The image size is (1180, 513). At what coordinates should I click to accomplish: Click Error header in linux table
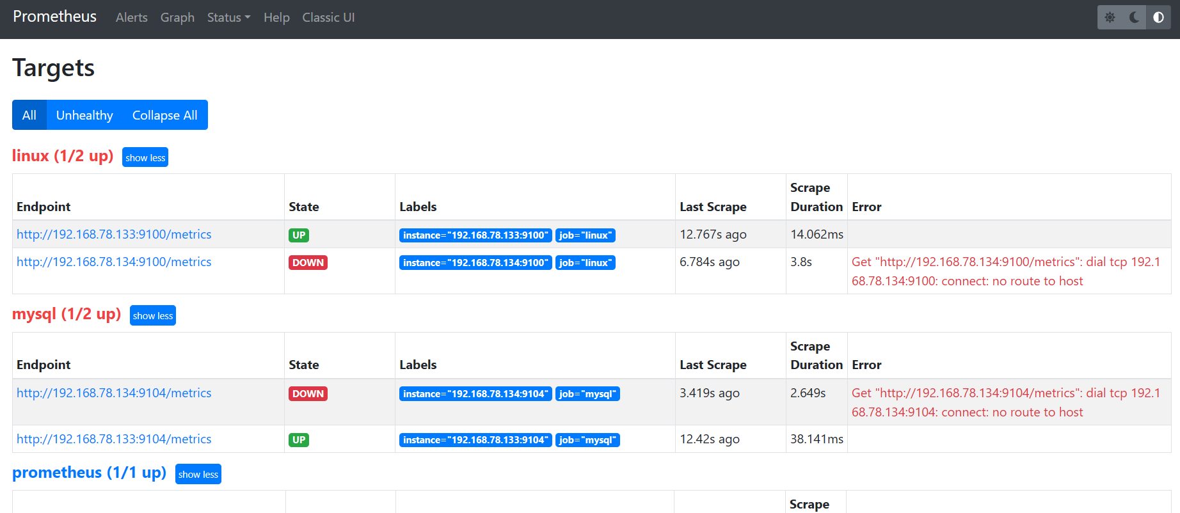tap(866, 207)
